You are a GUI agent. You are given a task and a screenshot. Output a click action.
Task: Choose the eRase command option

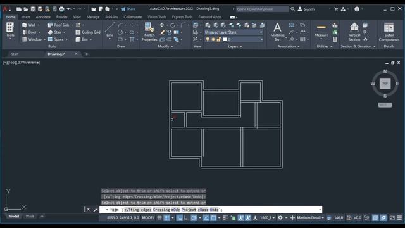coord(203,210)
